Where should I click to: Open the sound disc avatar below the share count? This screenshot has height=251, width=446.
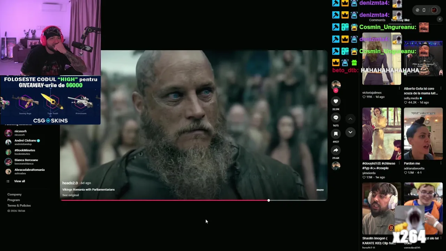tap(336, 166)
